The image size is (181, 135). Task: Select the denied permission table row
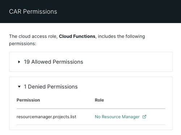pos(91,117)
